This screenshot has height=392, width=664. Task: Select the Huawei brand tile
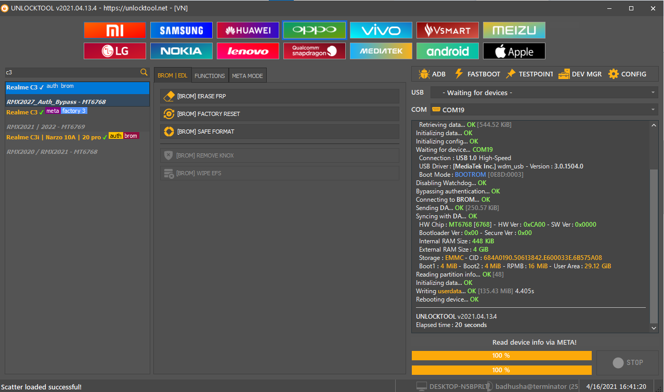(248, 30)
